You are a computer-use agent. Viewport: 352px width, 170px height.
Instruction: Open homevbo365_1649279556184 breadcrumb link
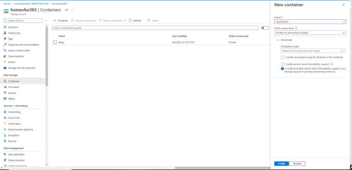31,4
